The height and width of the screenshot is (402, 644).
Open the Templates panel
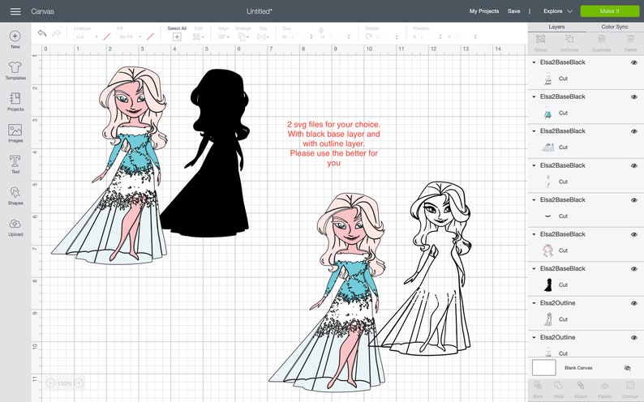[15, 71]
